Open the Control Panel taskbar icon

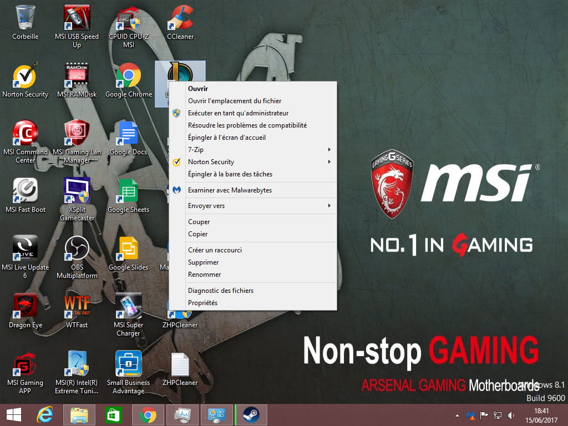coord(217,415)
